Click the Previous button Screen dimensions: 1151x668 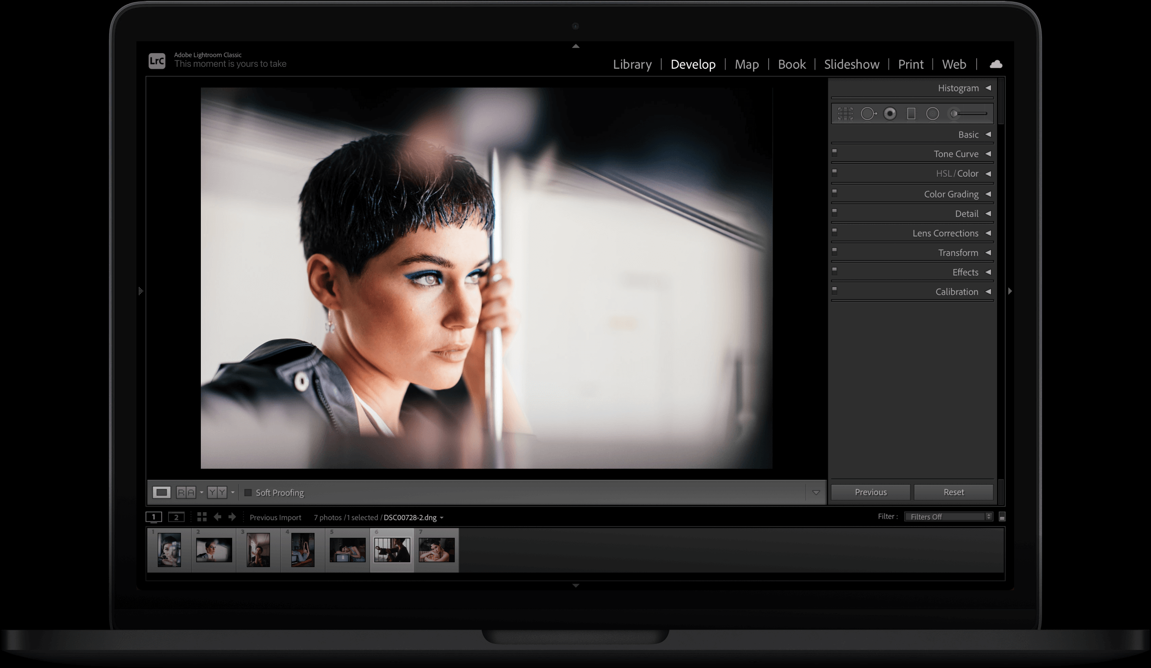pyautogui.click(x=870, y=492)
